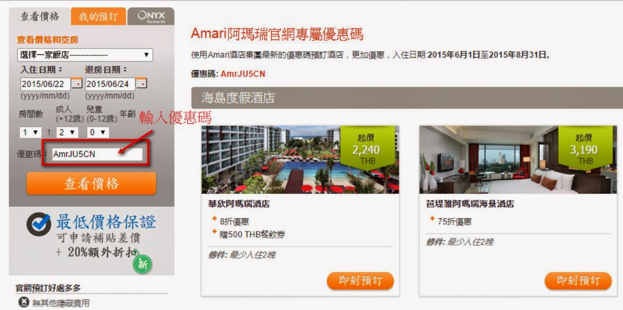Screen dimensions: 623x310
Task: Open the children count dropdown
Action: click(98, 132)
